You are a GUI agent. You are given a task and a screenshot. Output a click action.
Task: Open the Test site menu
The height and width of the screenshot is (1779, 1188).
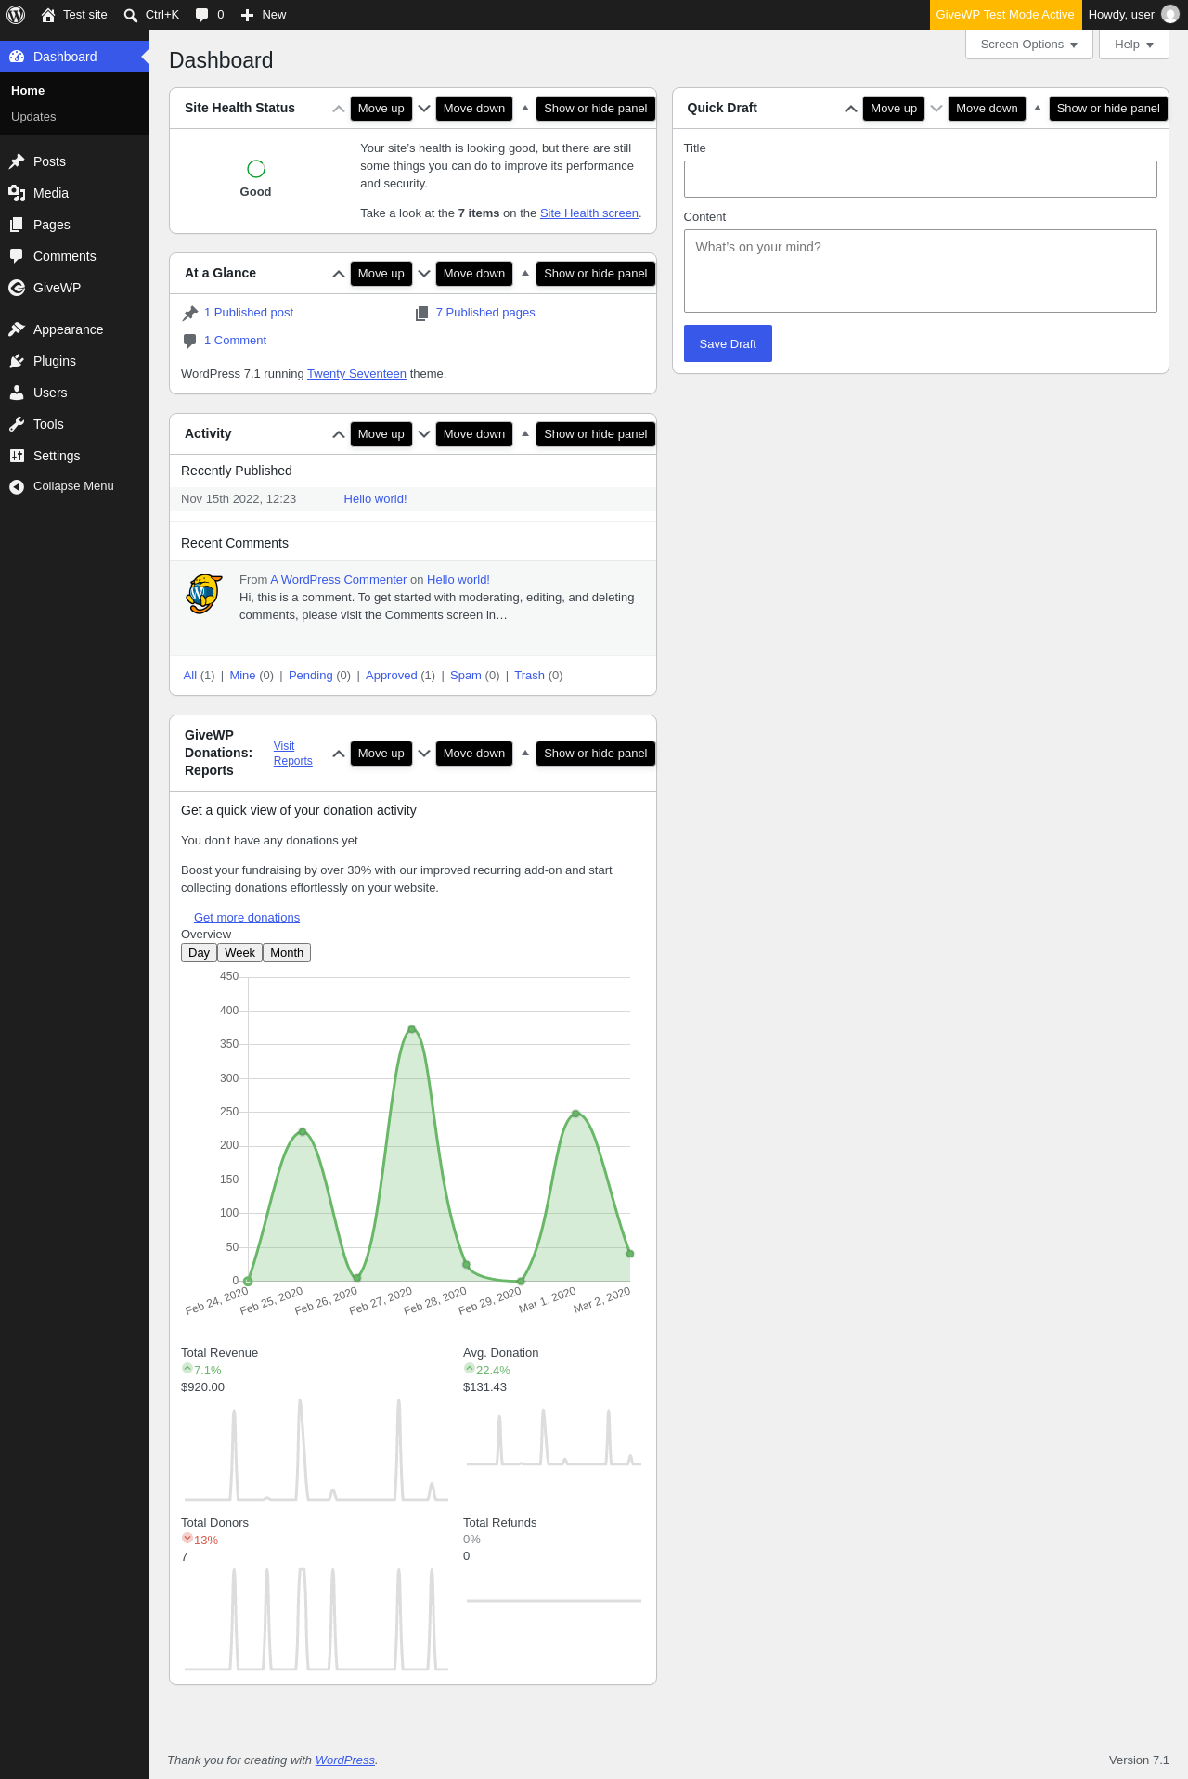pos(74,15)
